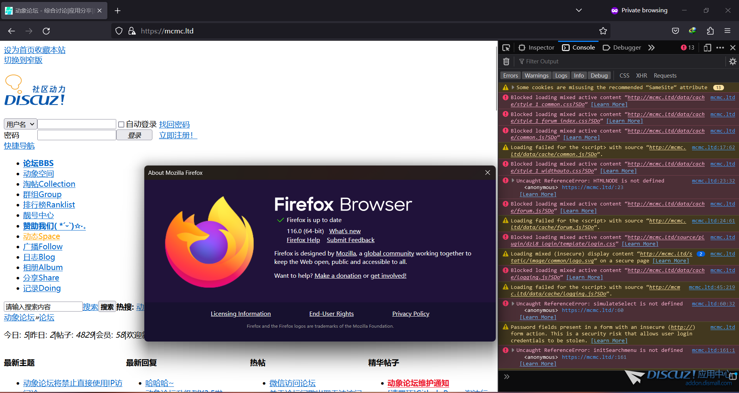Image resolution: width=739 pixels, height=393 pixels.
Task: Open mcmc.ltd:23:32 source location link
Action: (713, 181)
